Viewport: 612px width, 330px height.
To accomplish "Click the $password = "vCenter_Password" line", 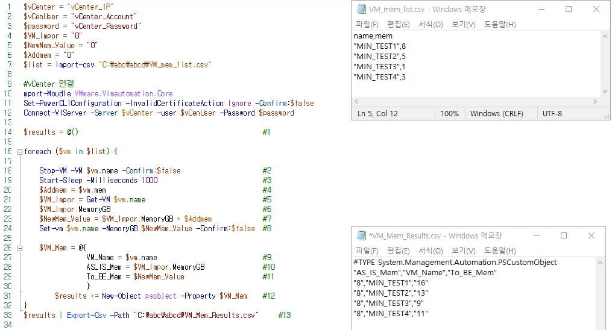I will tap(82, 26).
